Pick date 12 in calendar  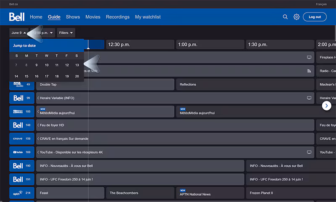click(67, 65)
